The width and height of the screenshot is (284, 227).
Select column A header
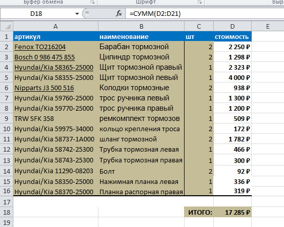click(55, 27)
